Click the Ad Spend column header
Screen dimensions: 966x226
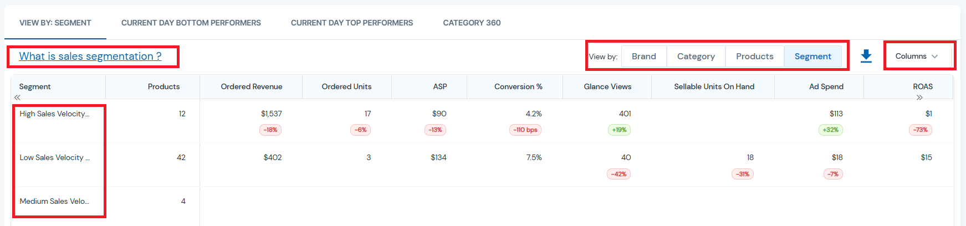pos(826,86)
